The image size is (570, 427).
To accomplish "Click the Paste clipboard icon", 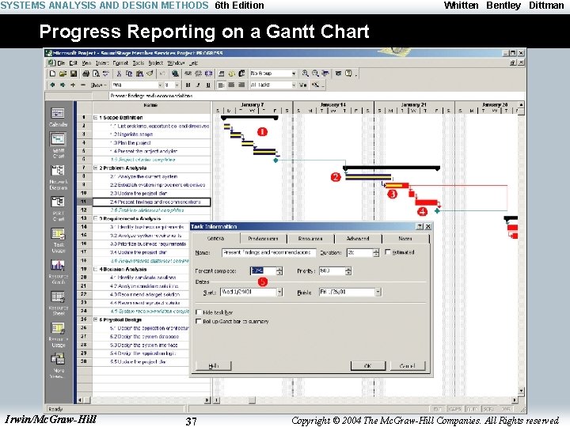I will coord(139,74).
